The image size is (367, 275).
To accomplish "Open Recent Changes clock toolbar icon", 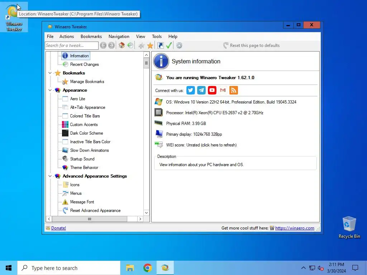I will pos(130,45).
